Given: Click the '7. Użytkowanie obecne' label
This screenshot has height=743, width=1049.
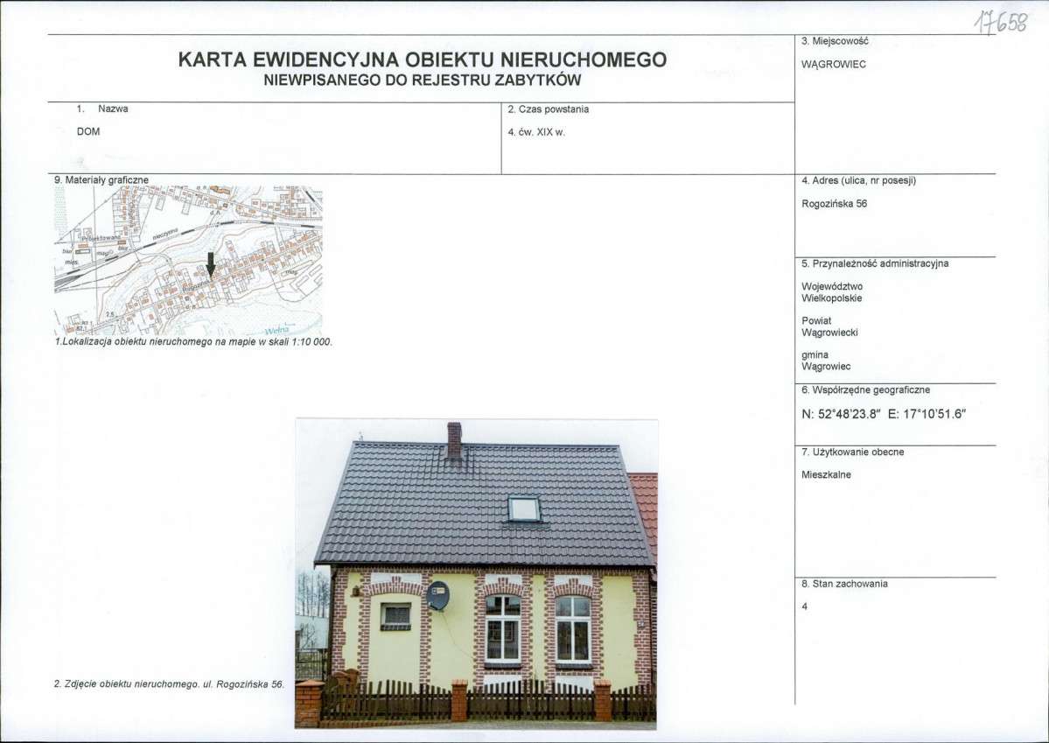Looking at the screenshot, I should click(x=853, y=452).
